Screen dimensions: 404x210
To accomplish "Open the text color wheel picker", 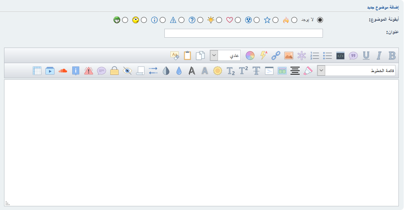I will point(250,56).
